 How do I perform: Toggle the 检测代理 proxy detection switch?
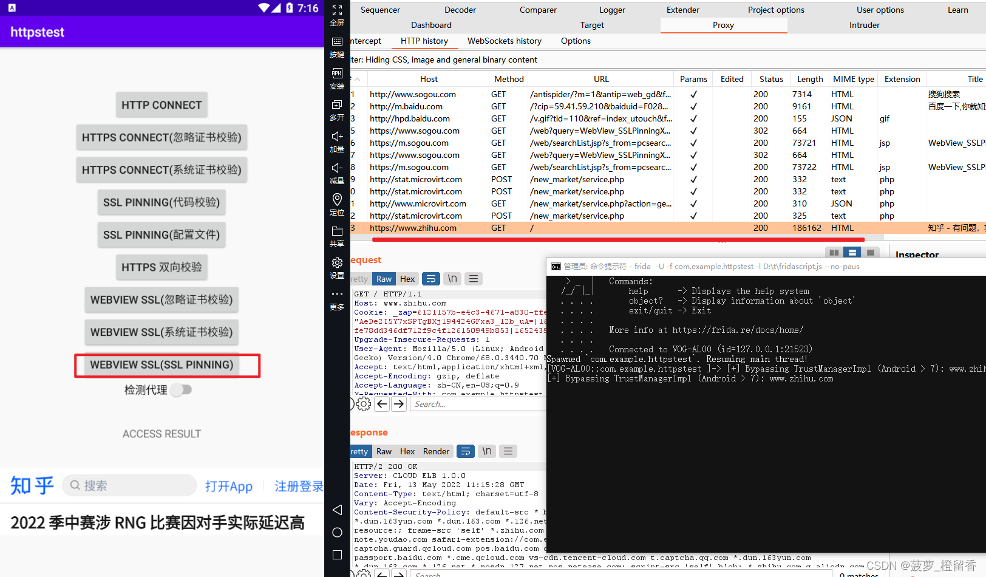182,390
